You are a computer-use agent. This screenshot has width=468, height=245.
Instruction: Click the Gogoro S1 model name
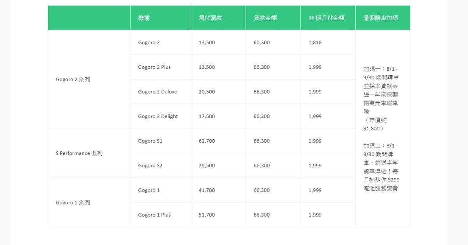tap(150, 141)
